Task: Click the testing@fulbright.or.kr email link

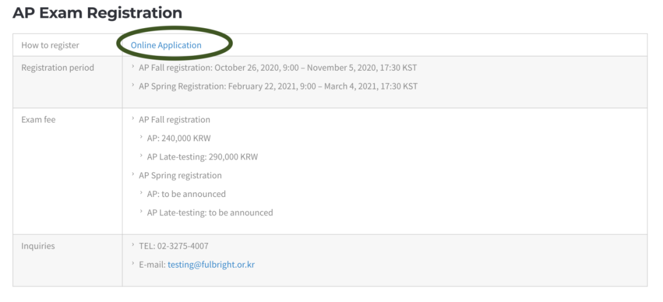Action: coord(211,265)
